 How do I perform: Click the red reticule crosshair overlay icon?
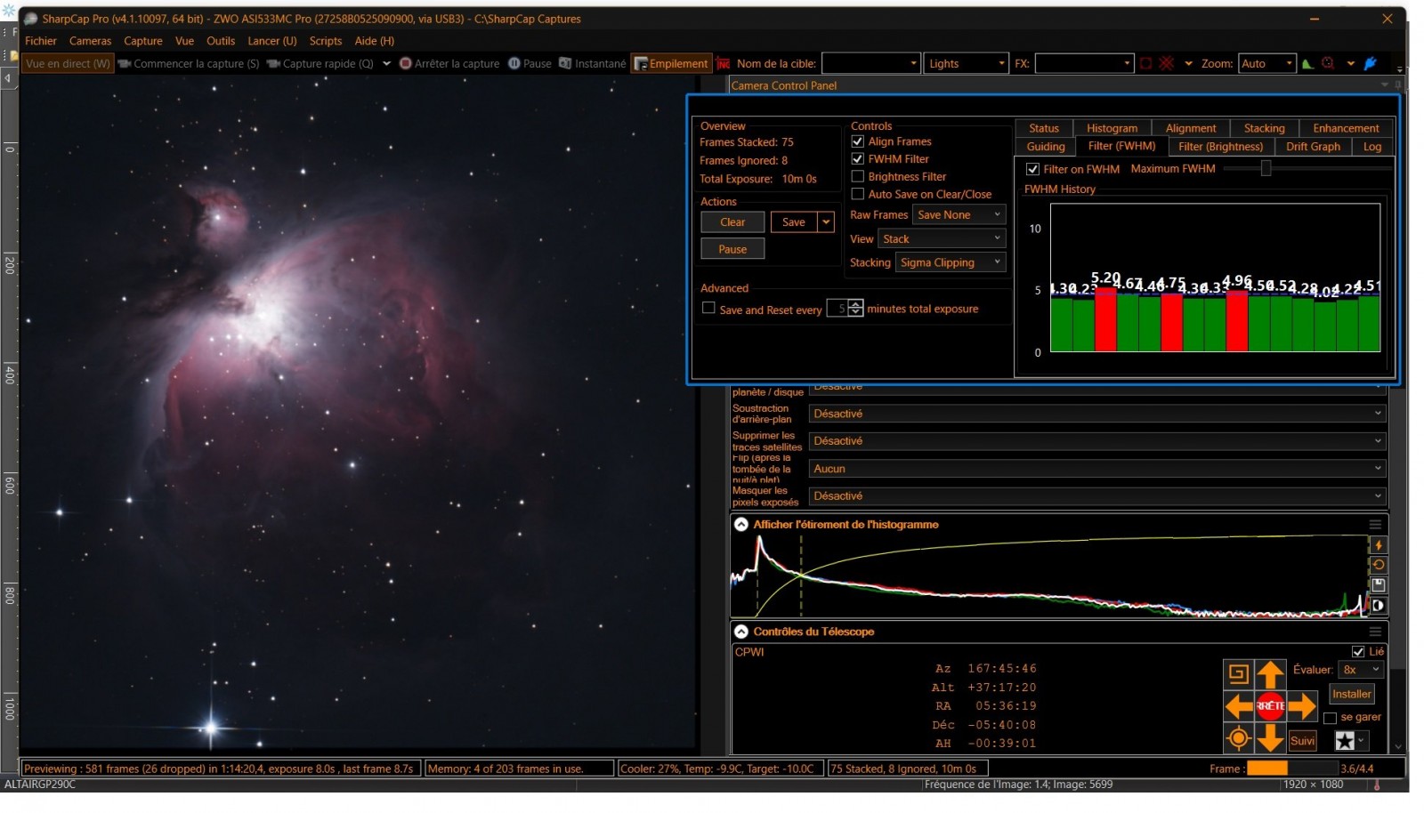coord(1167,64)
